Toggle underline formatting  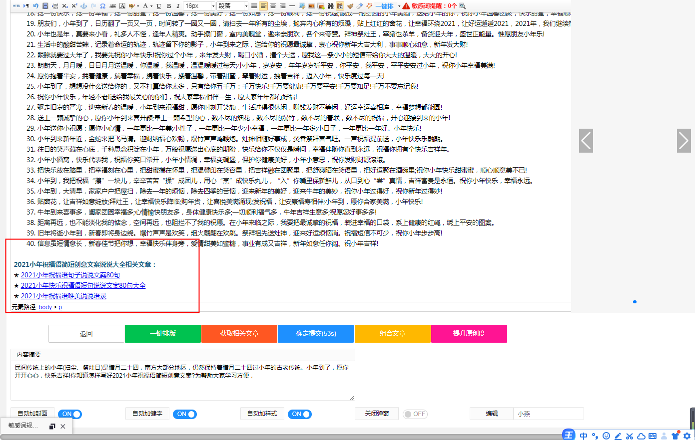coord(159,6)
